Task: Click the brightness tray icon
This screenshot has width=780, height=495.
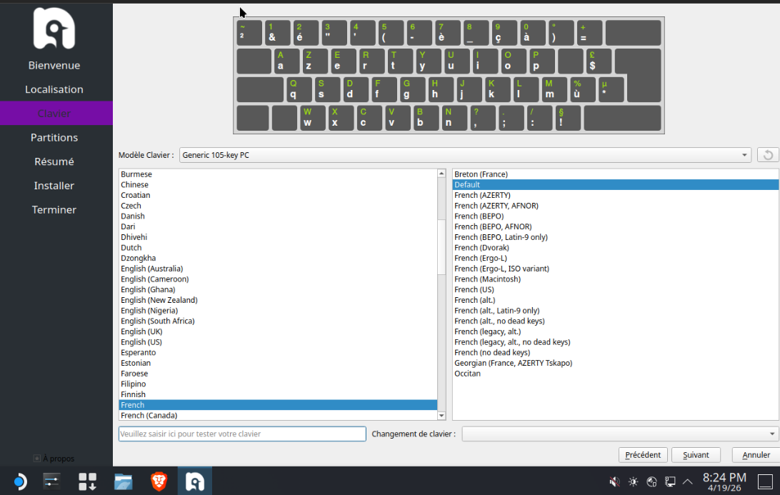Action: pos(633,481)
